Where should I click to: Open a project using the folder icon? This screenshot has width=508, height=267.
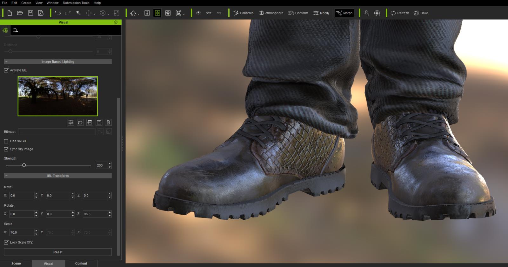(x=20, y=13)
